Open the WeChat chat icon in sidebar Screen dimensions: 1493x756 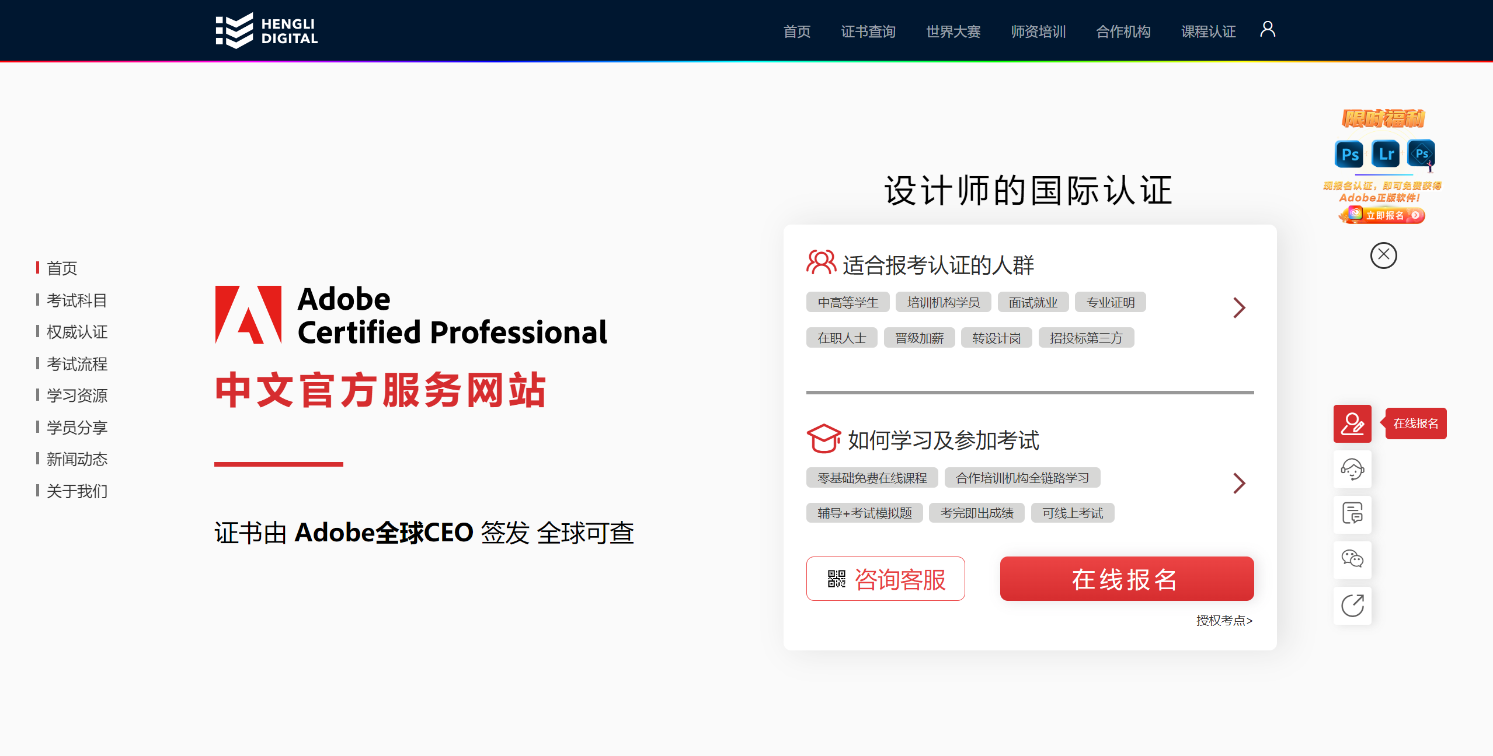tap(1352, 559)
